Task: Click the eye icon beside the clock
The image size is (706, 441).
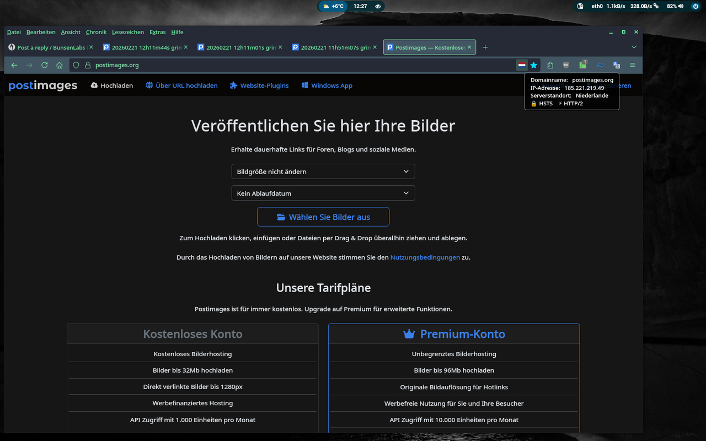Action: tap(378, 6)
